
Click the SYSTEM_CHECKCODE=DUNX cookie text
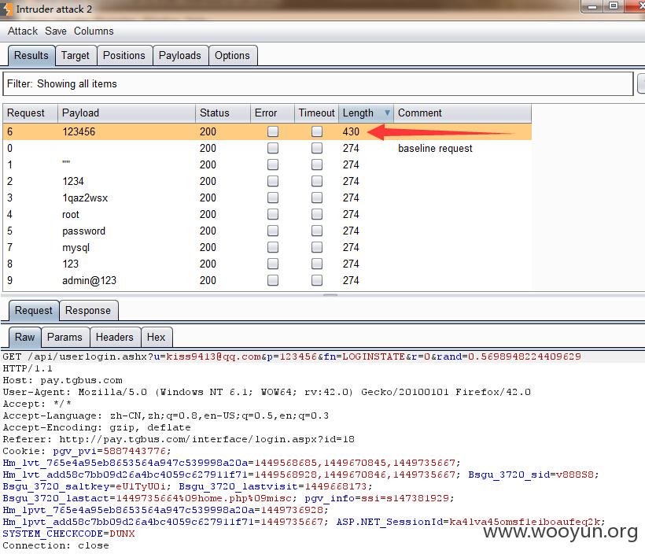point(68,534)
